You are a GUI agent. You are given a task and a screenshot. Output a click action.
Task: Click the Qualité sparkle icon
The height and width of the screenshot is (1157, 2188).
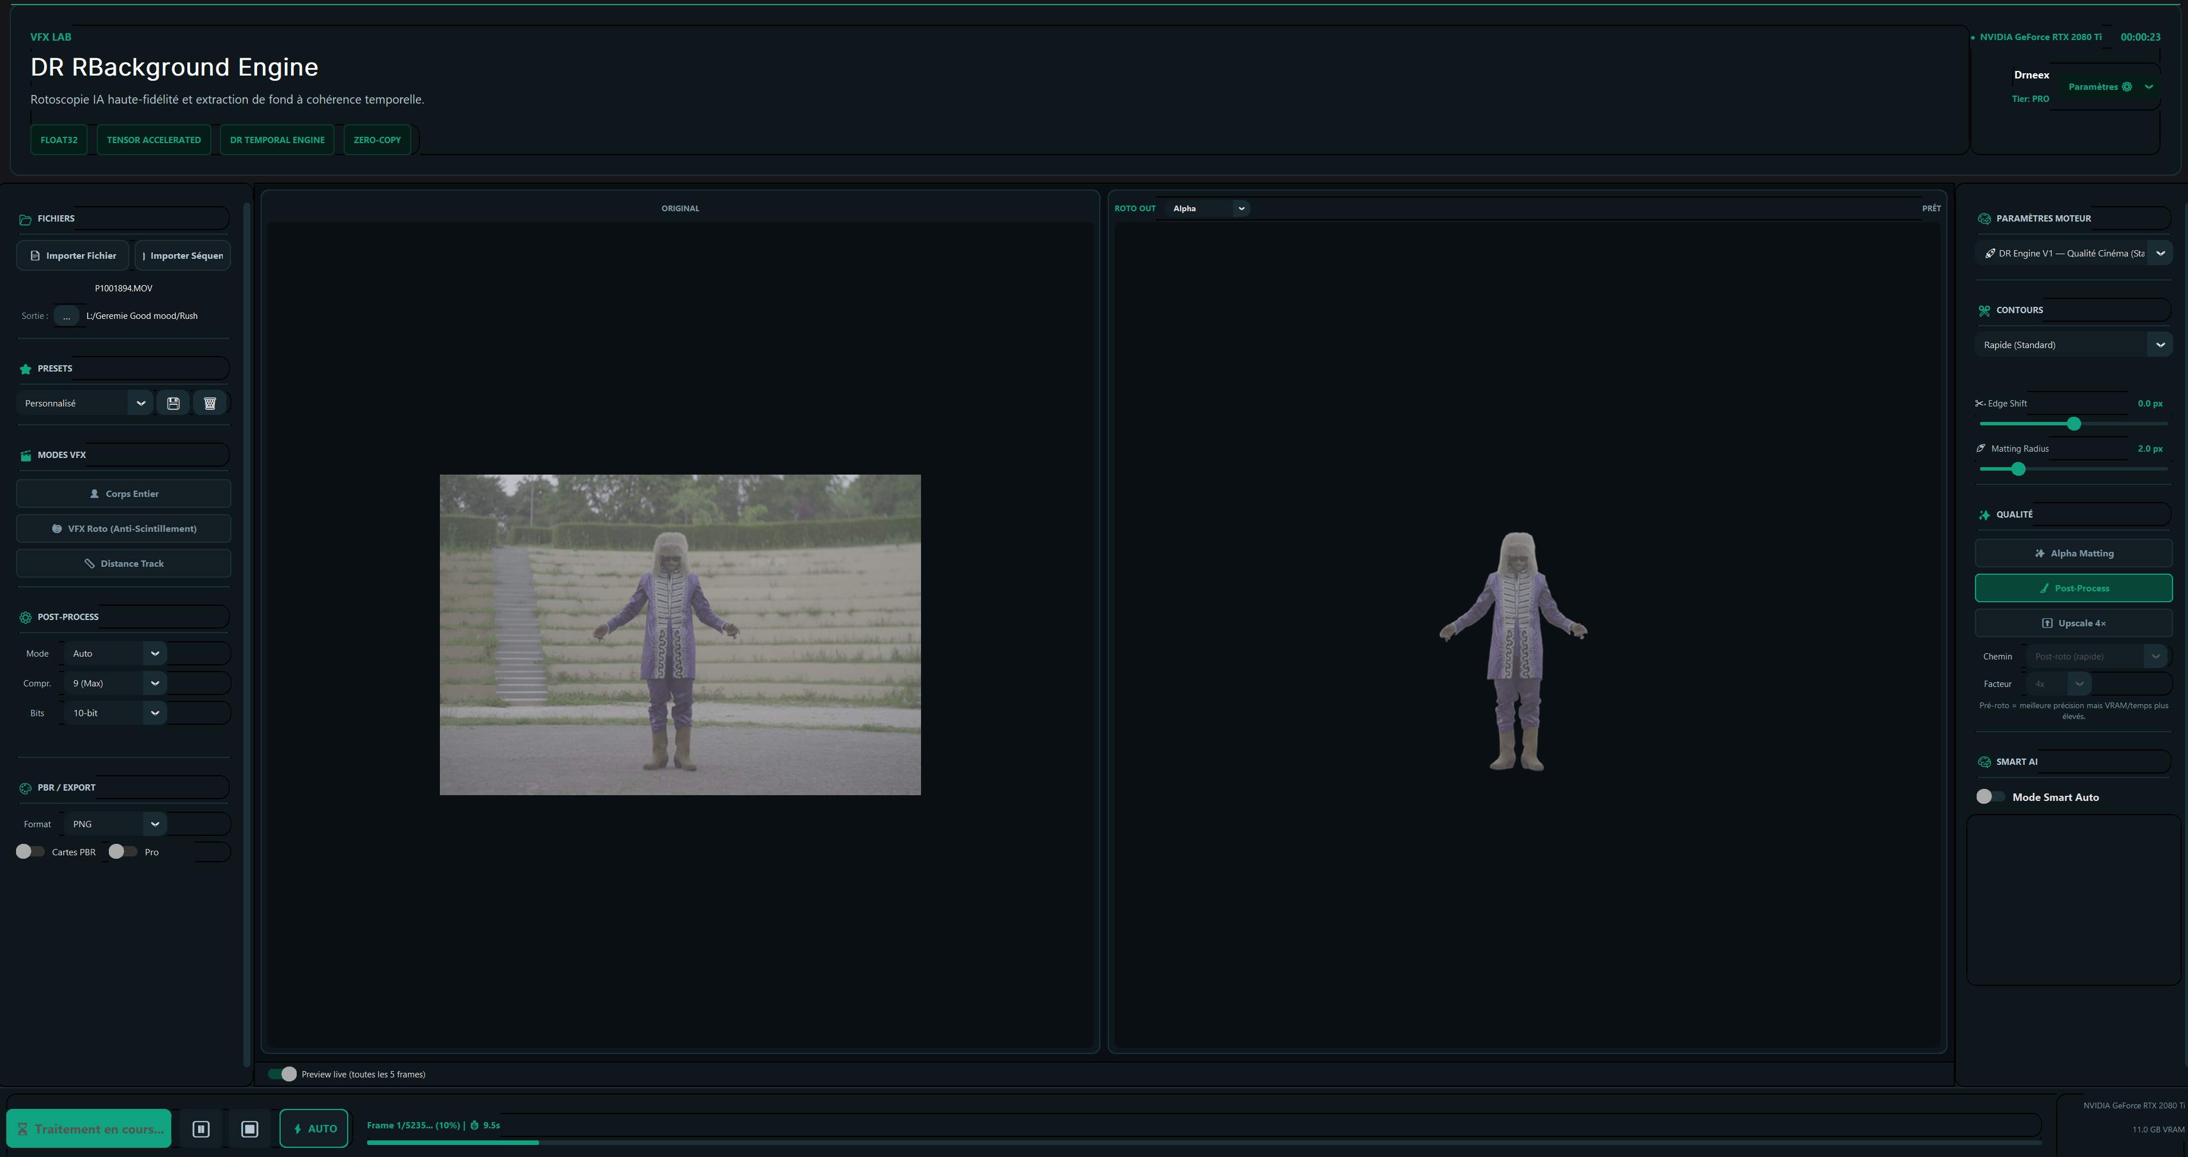tap(1984, 515)
